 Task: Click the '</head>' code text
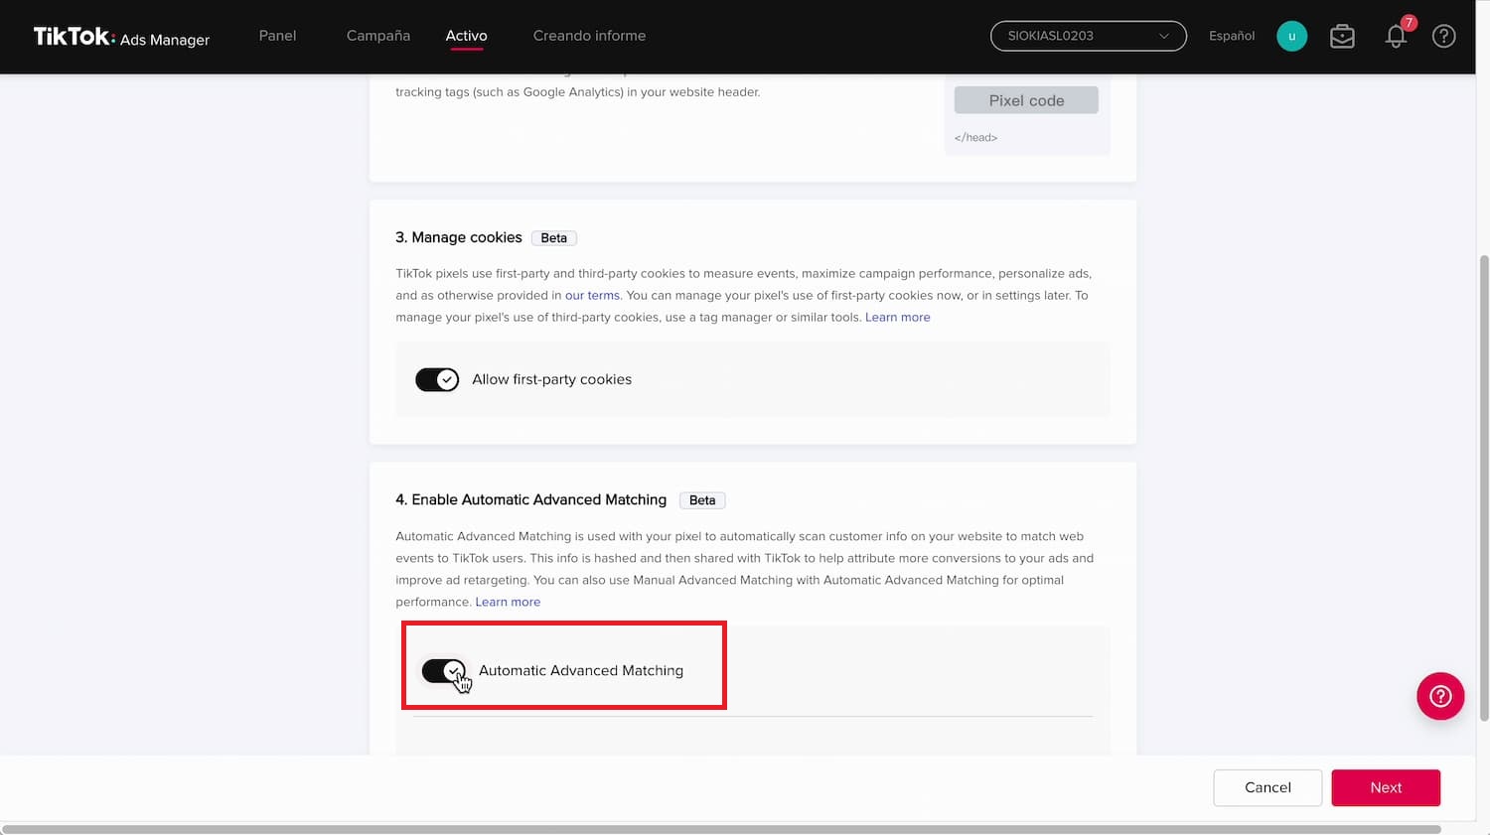click(975, 137)
